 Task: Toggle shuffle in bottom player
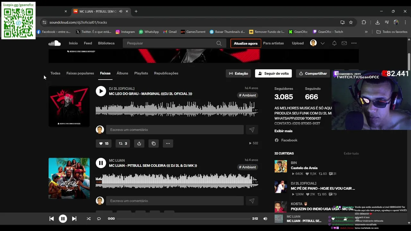pyautogui.click(x=88, y=219)
